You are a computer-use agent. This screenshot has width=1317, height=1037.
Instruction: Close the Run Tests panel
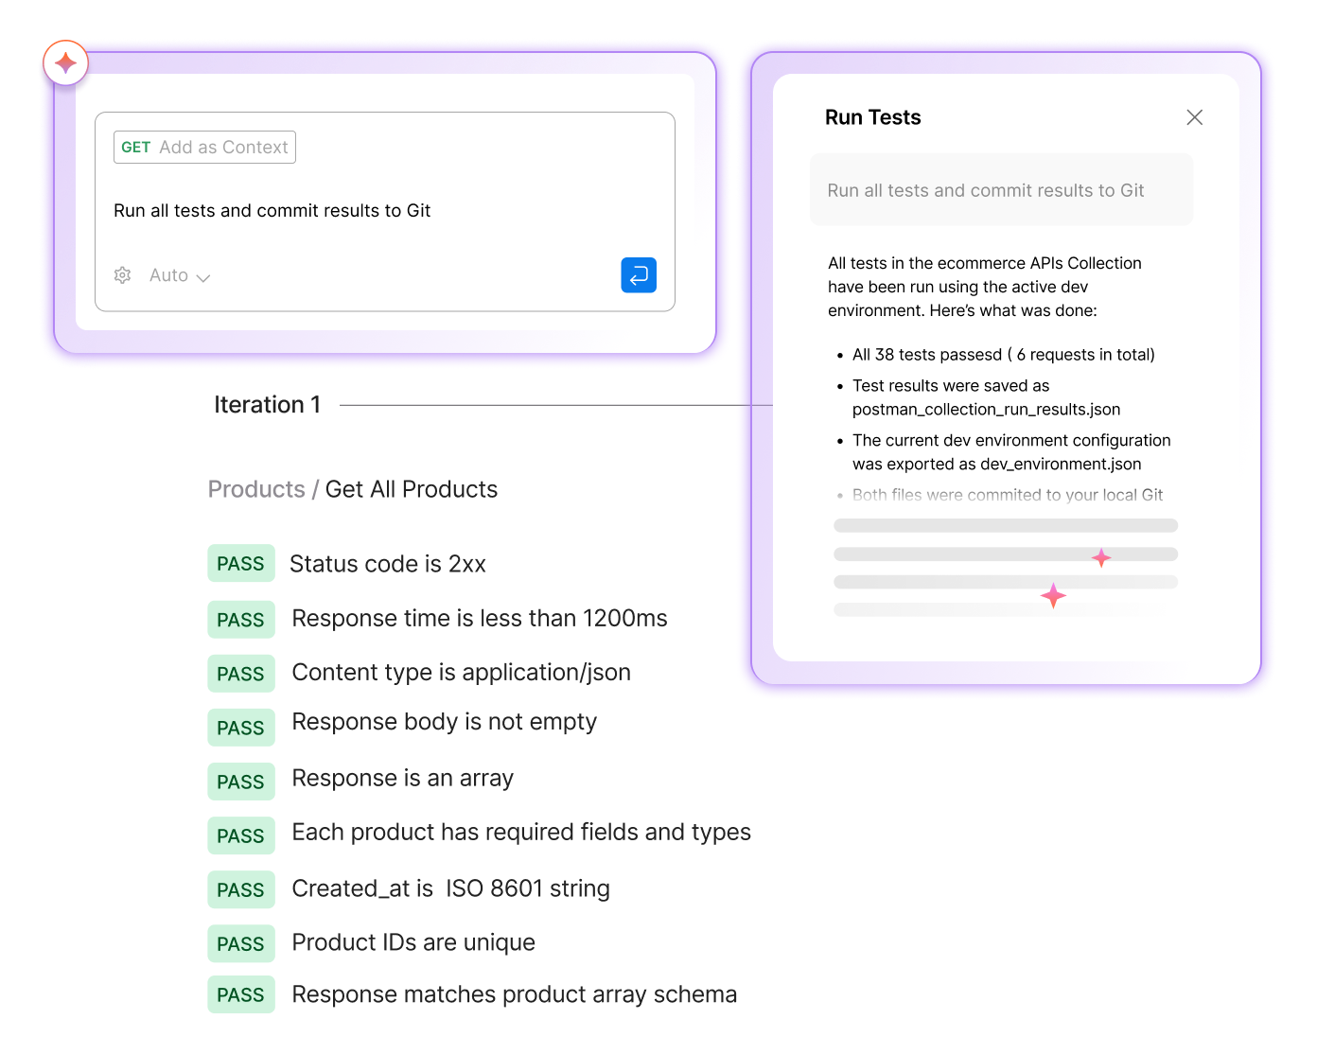tap(1194, 117)
